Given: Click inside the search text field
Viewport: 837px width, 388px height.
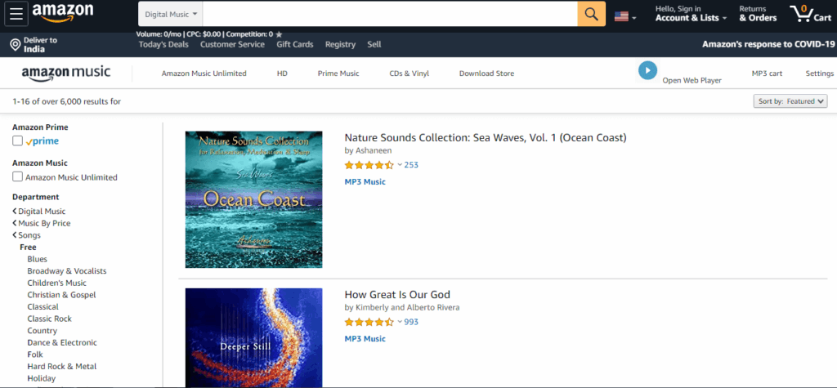Looking at the screenshot, I should pos(389,14).
